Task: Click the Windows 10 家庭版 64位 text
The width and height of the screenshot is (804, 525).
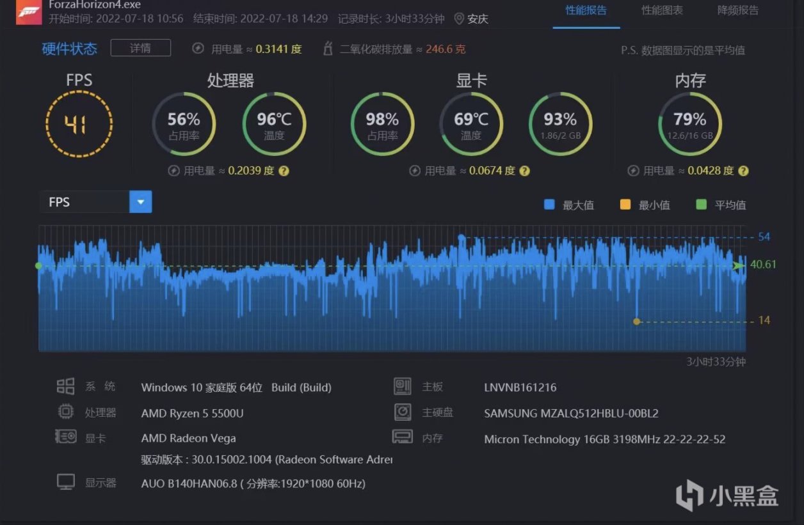Action: click(202, 388)
